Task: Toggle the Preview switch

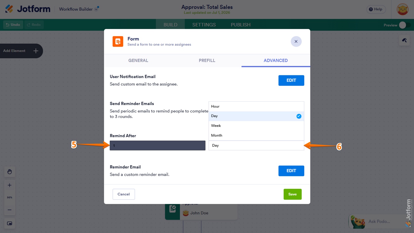Action: click(x=405, y=25)
